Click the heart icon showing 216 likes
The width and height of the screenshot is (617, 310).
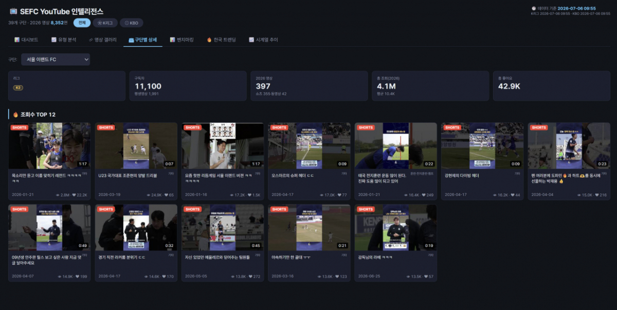click(x=597, y=195)
